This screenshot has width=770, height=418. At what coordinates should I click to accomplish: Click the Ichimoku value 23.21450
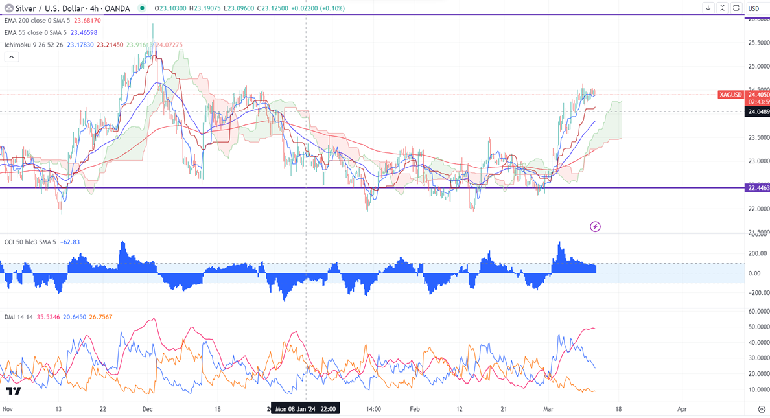[110, 45]
